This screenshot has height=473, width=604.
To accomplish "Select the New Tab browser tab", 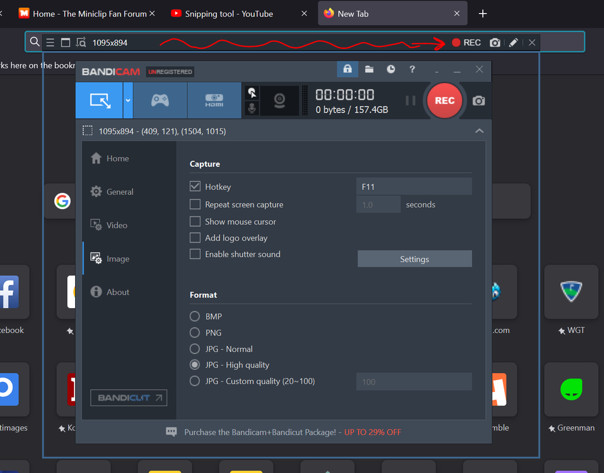I will coord(392,14).
